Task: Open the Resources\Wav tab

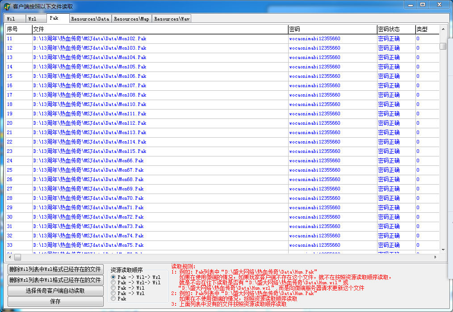Action: pos(172,19)
